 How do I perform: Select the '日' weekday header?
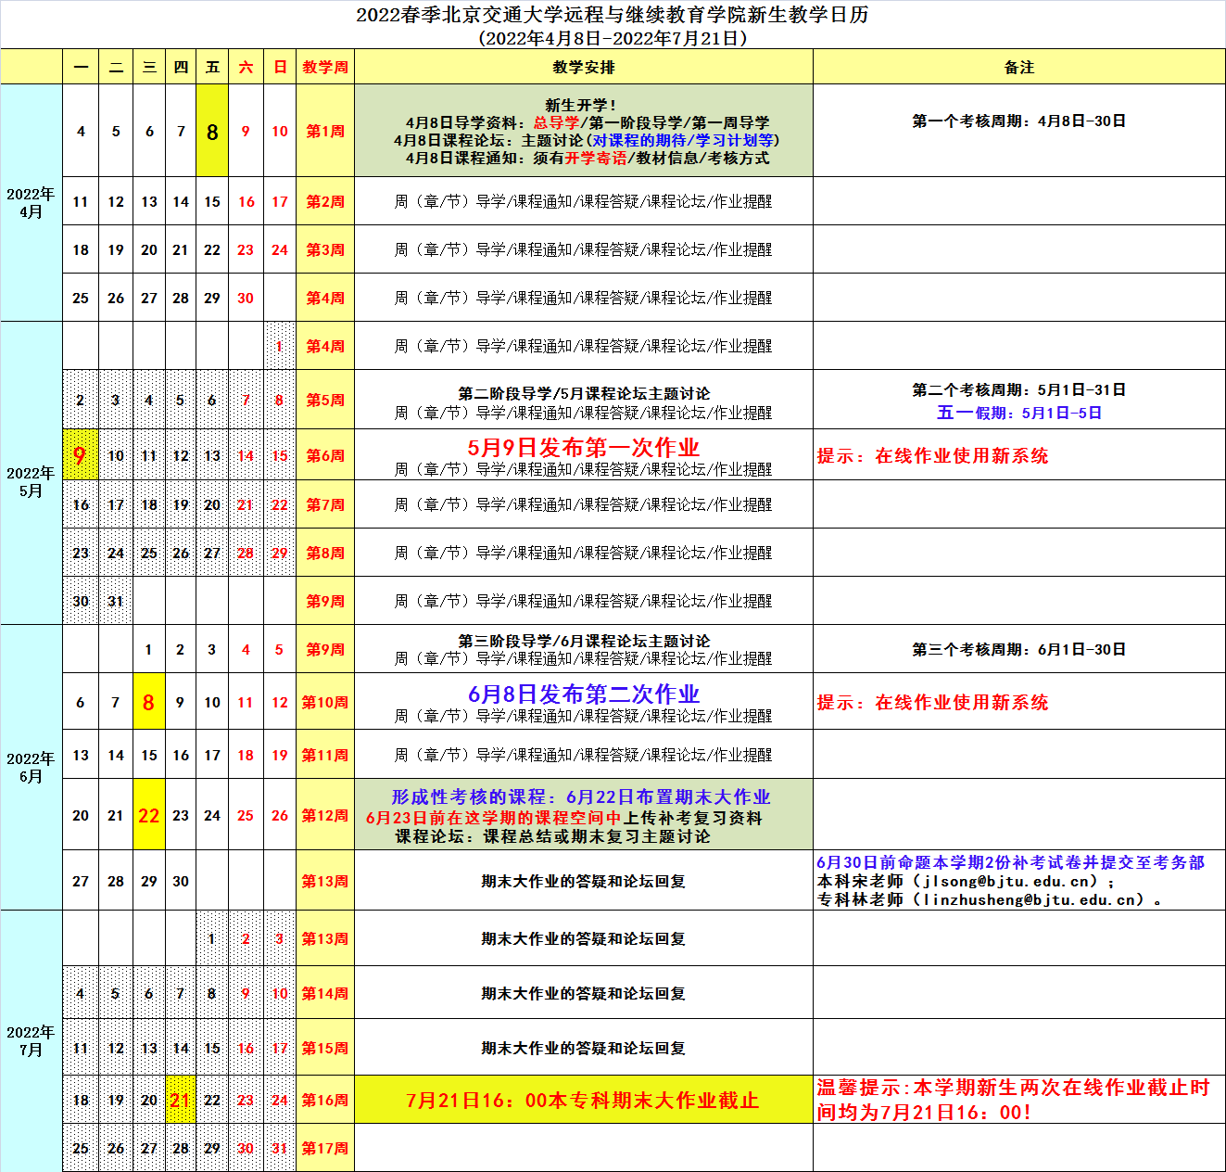coord(280,67)
